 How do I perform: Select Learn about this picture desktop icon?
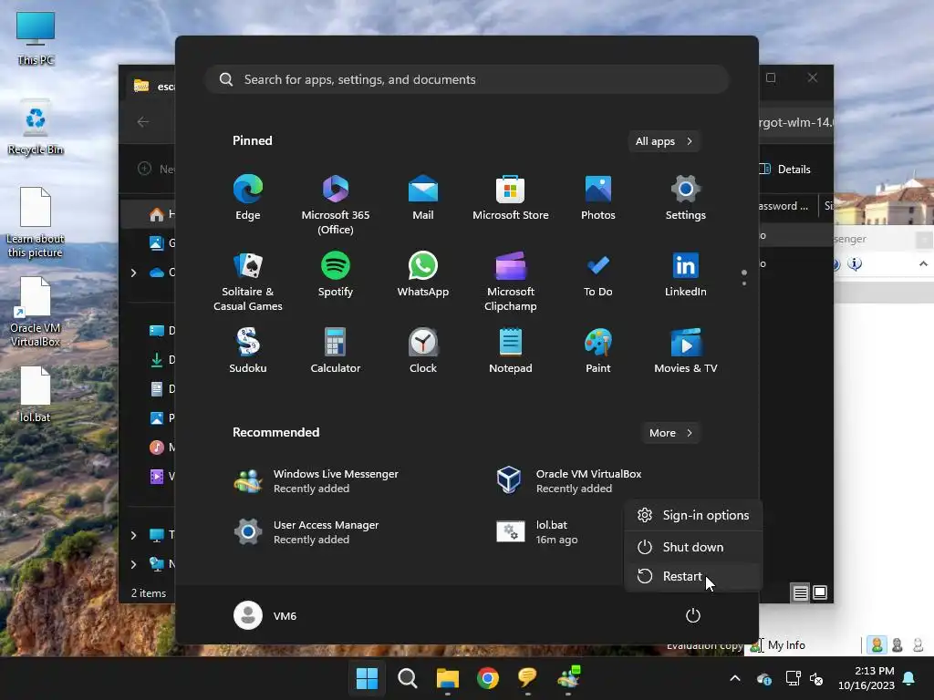(x=36, y=222)
